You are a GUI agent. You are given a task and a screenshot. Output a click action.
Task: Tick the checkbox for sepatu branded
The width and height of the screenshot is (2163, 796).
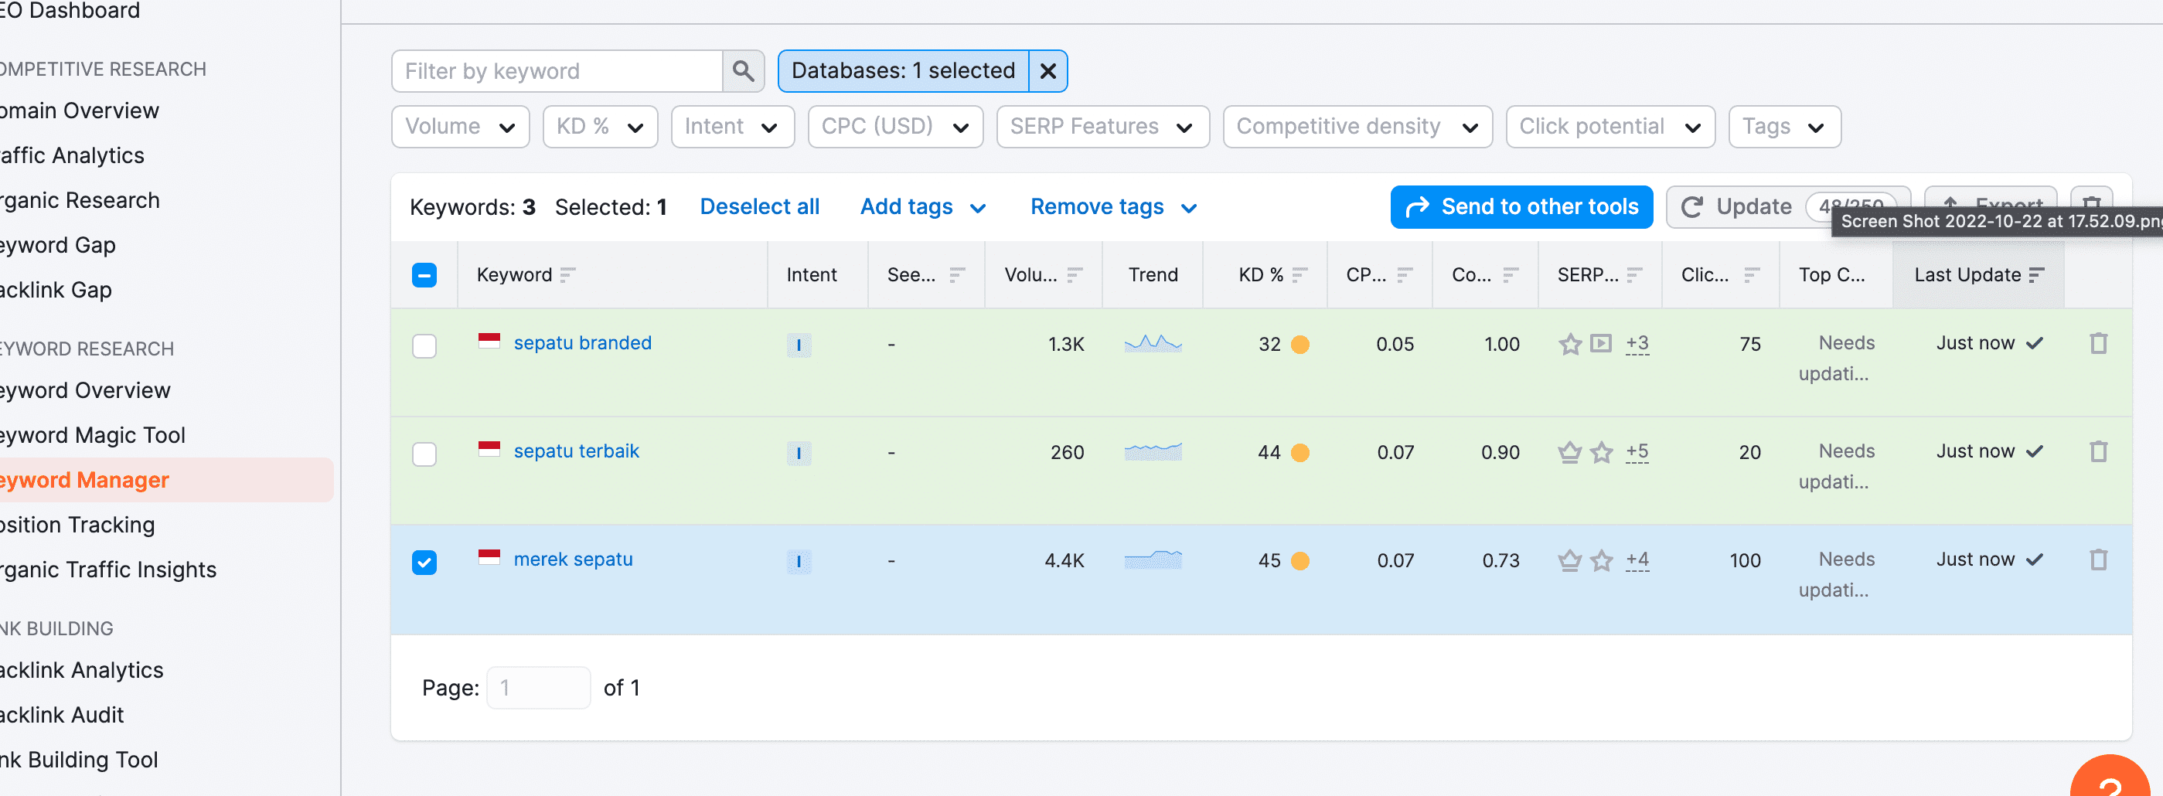(x=425, y=346)
